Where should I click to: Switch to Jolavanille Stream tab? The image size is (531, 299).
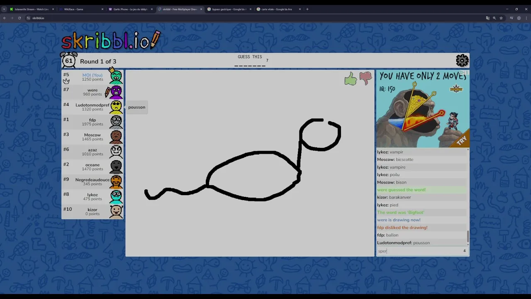click(32, 9)
